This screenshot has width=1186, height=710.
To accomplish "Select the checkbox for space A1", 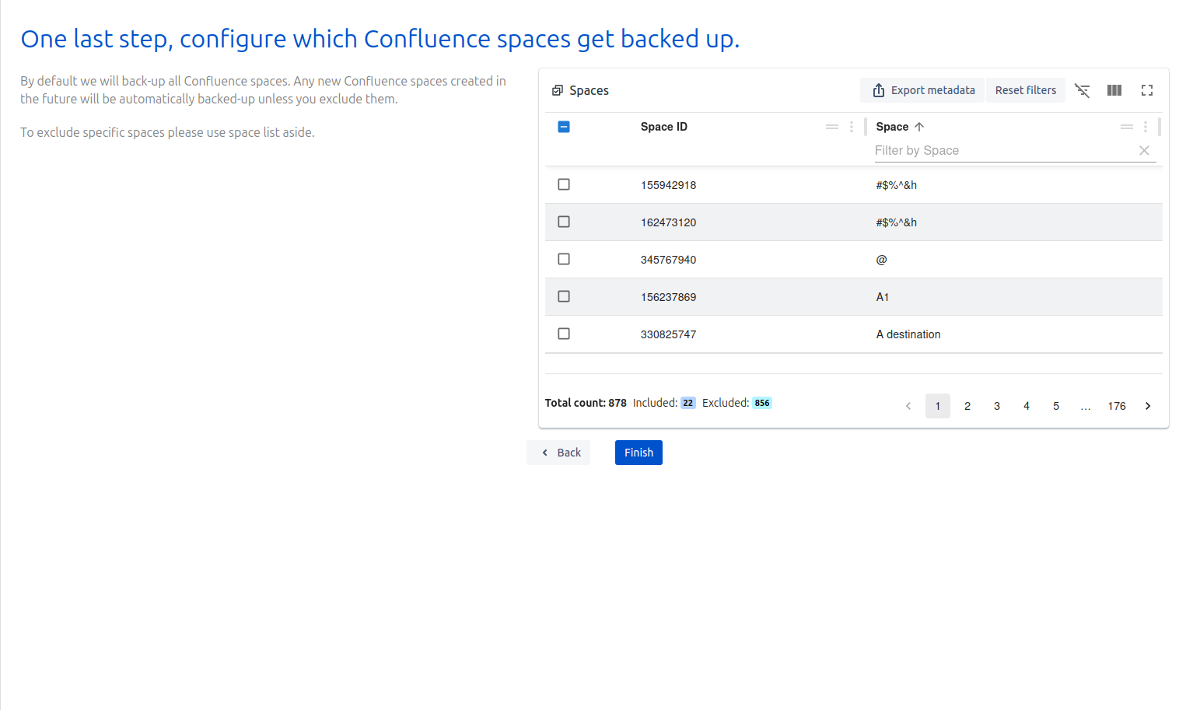I will point(564,296).
